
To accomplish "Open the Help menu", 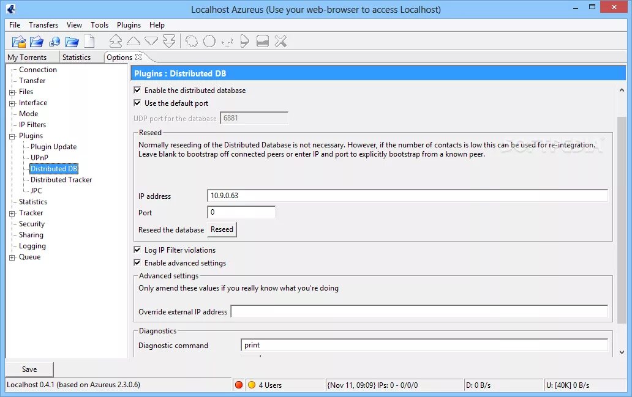I will [157, 25].
